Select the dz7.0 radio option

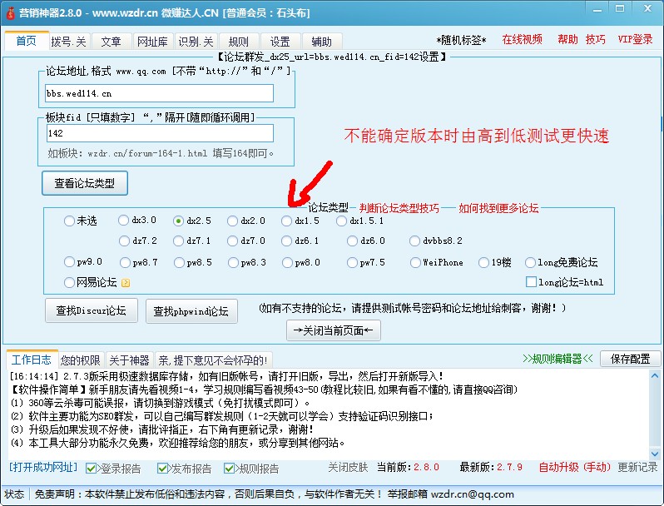[246, 241]
